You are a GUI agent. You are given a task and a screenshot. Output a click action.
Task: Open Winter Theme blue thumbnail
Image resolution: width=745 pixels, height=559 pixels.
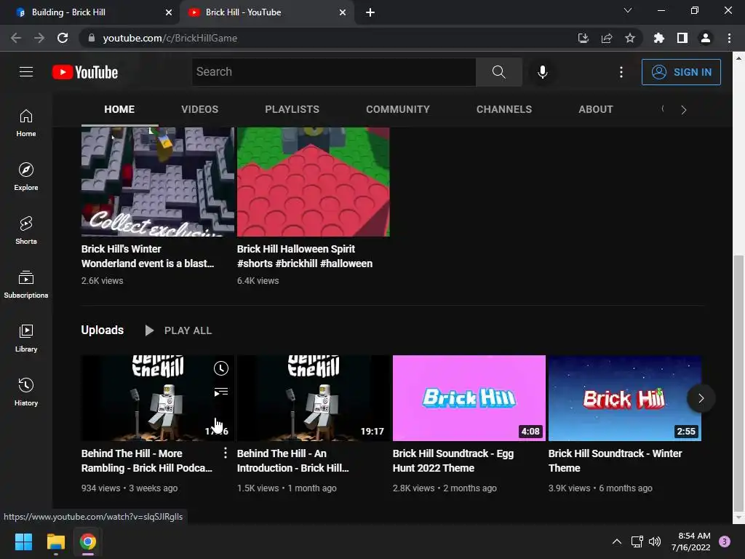(x=624, y=398)
